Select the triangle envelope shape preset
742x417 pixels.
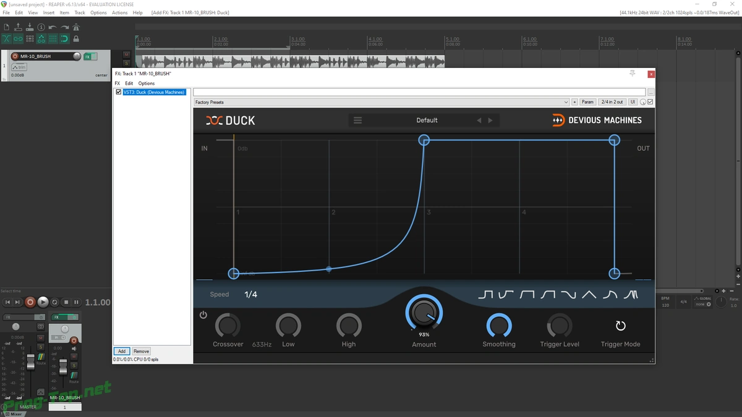589,295
